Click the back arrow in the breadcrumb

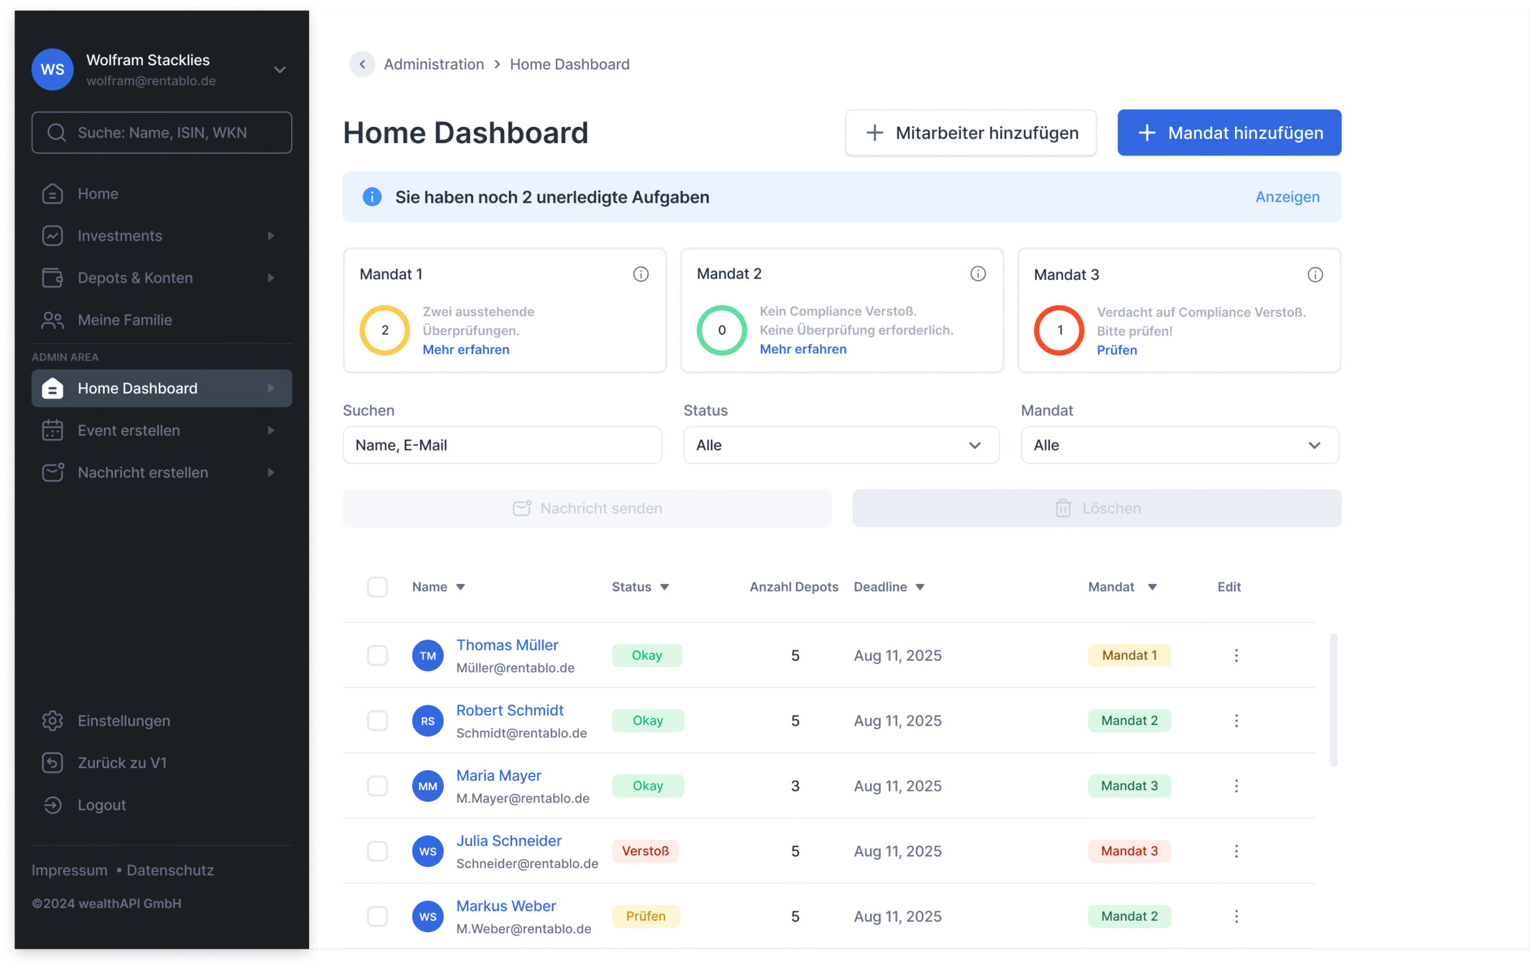362,64
